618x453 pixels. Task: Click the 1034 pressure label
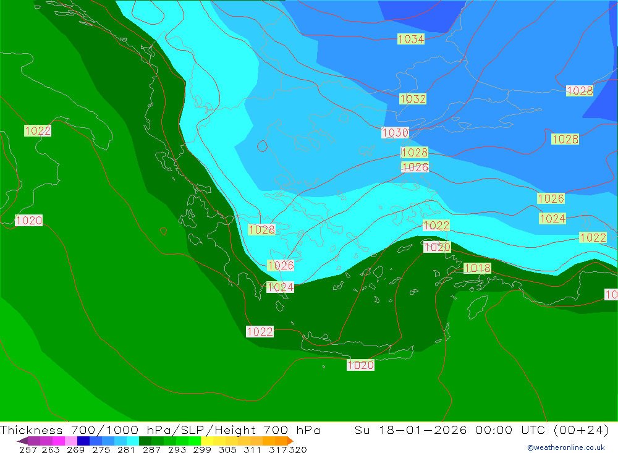[x=411, y=39]
